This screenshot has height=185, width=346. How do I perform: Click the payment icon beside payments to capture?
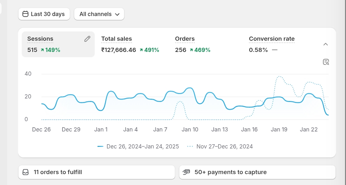pyautogui.click(x=186, y=172)
